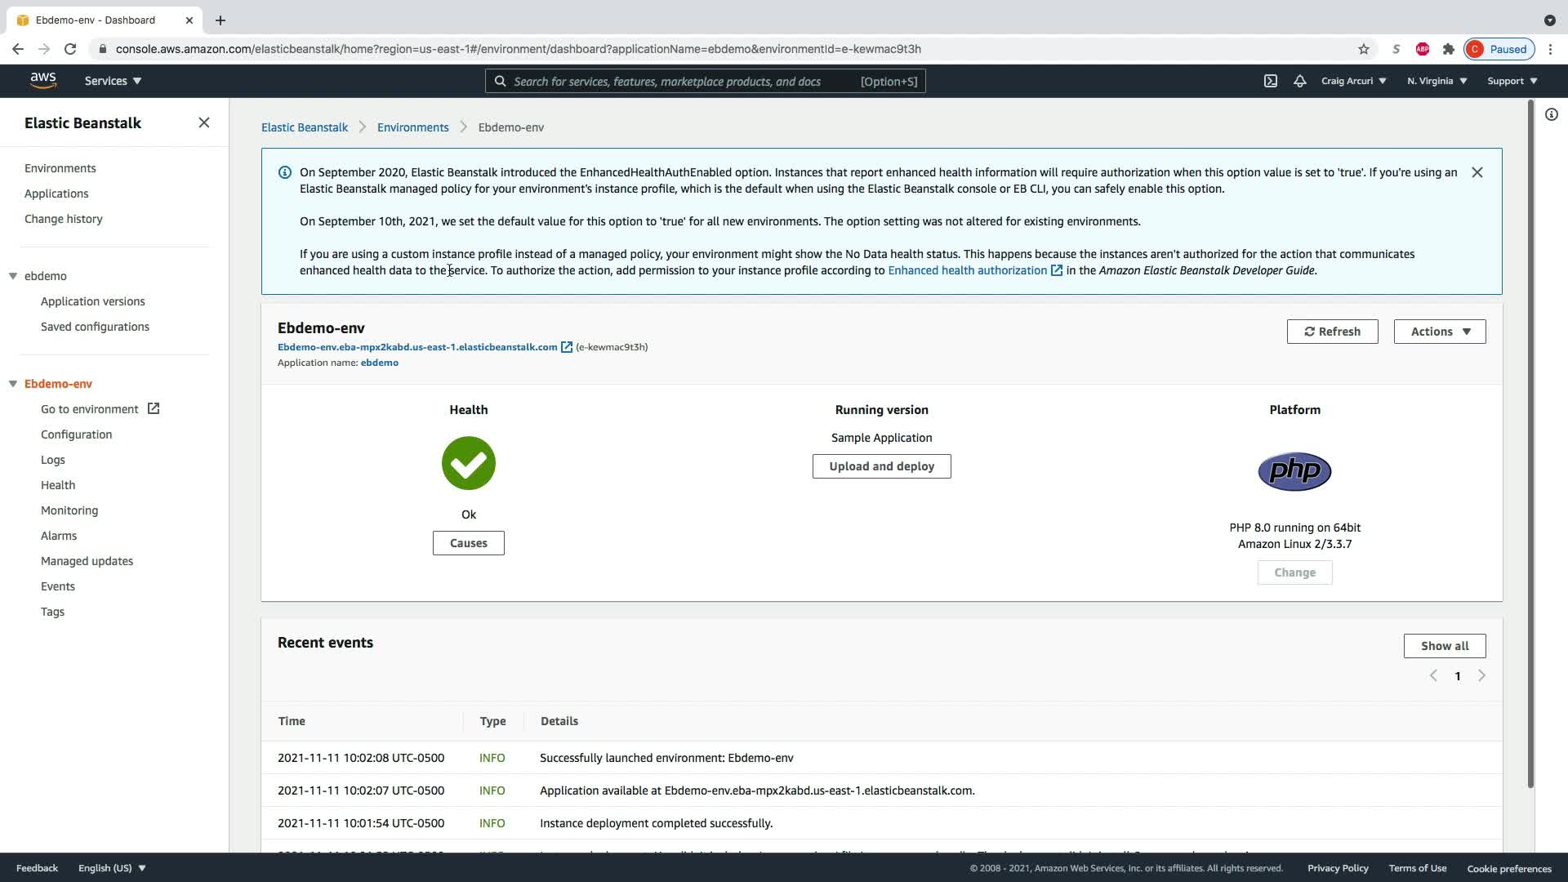The image size is (1568, 882).
Task: Open the Enhanced health authorization link
Action: 967,270
